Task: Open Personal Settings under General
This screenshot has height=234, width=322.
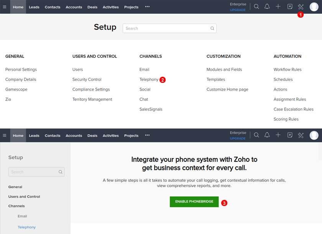Action: click(21, 69)
